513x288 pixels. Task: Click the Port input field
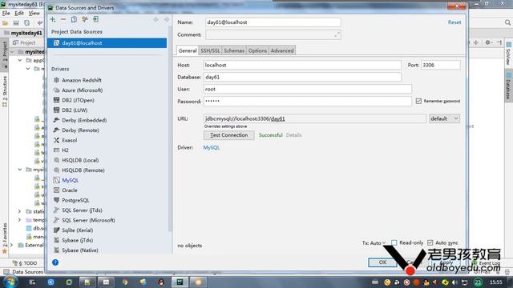pyautogui.click(x=440, y=65)
